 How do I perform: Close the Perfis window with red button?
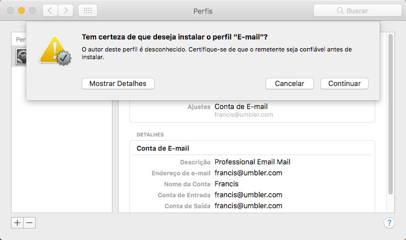[10, 10]
